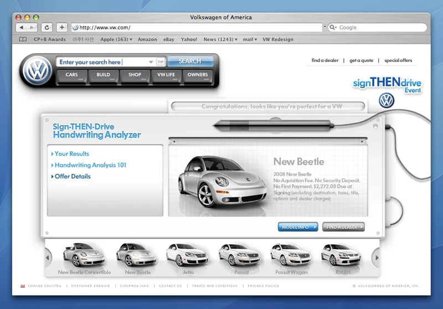443x309 pixels.
Task: Expand Your Results section
Action: pyautogui.click(x=70, y=153)
